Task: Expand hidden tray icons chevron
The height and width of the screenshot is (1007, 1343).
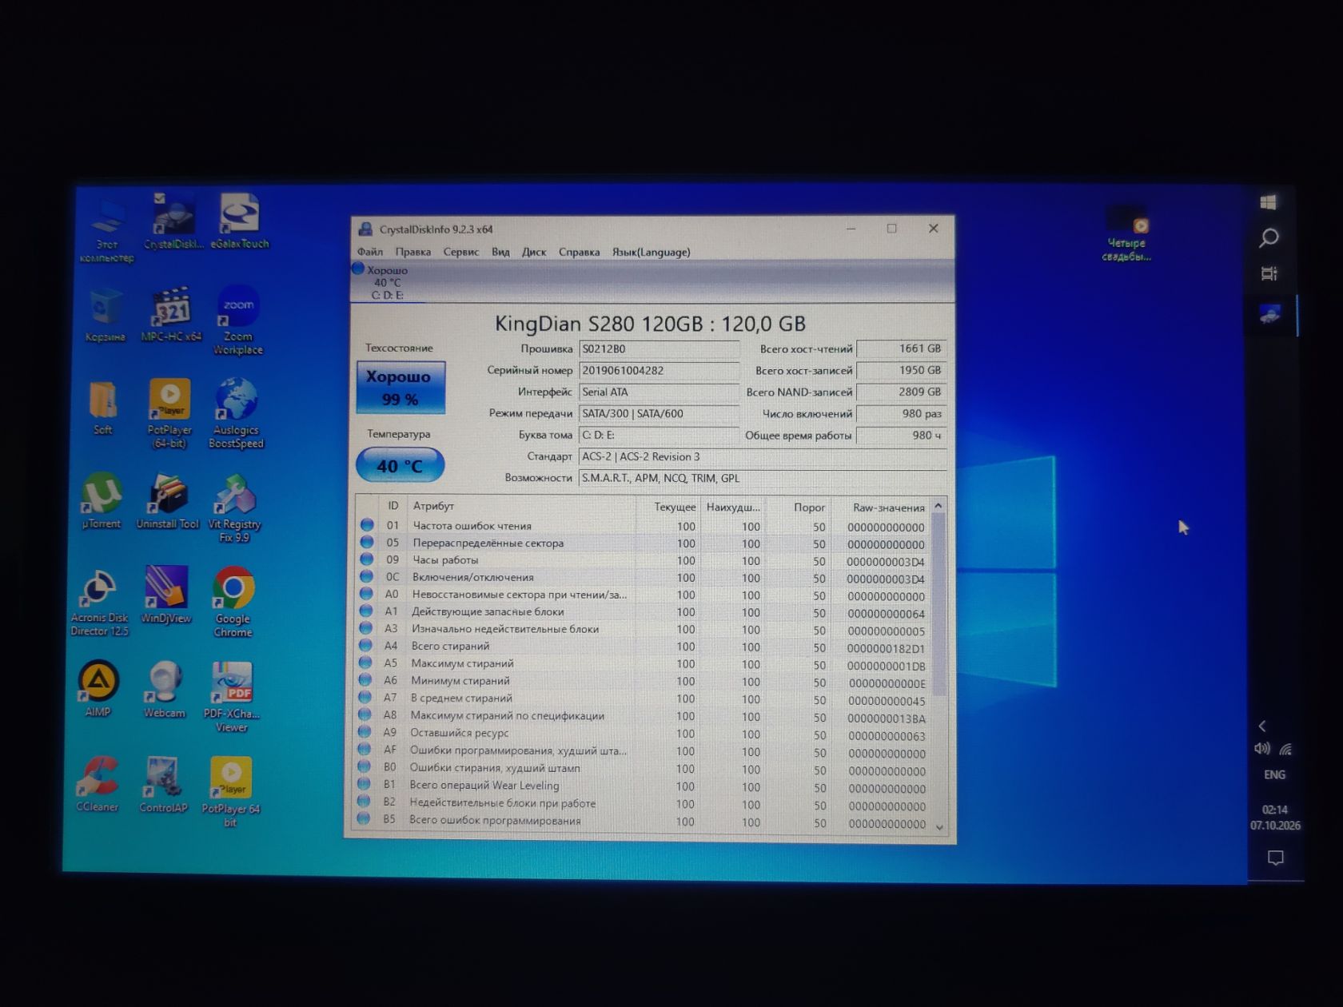Action: [x=1263, y=726]
